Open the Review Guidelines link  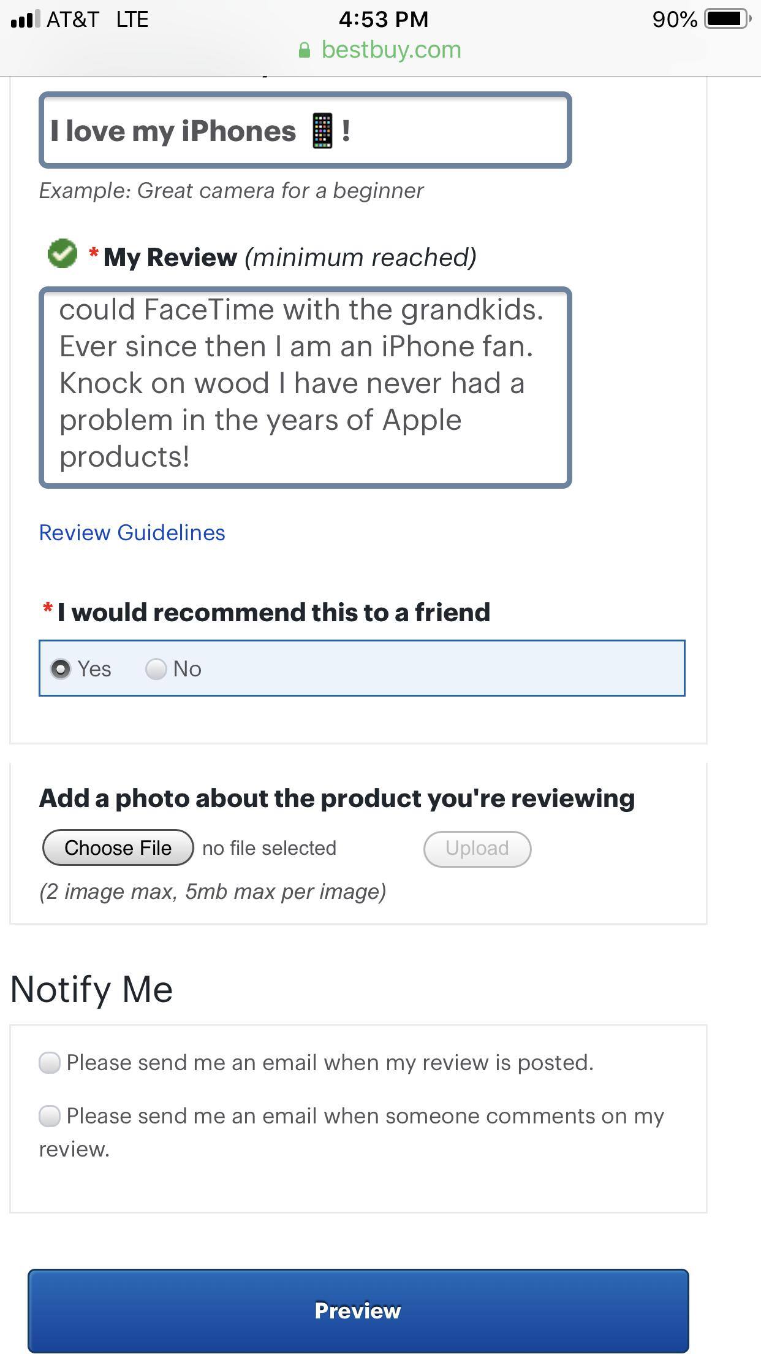(x=132, y=533)
